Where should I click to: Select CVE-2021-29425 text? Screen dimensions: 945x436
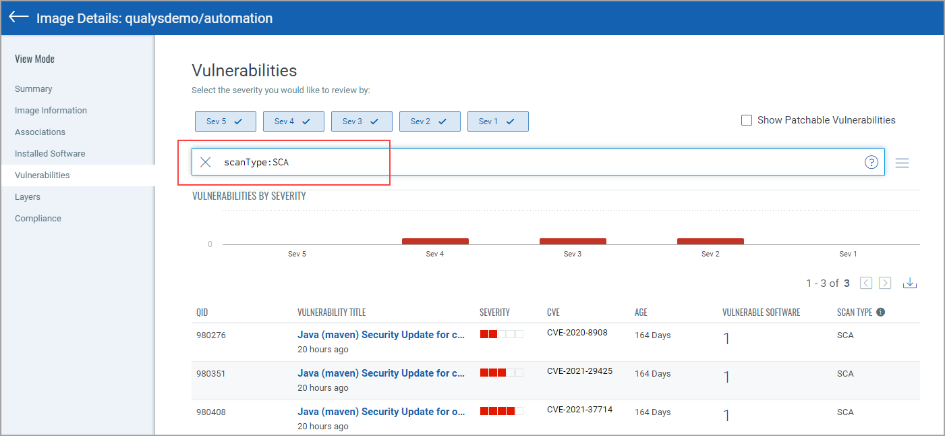click(579, 371)
